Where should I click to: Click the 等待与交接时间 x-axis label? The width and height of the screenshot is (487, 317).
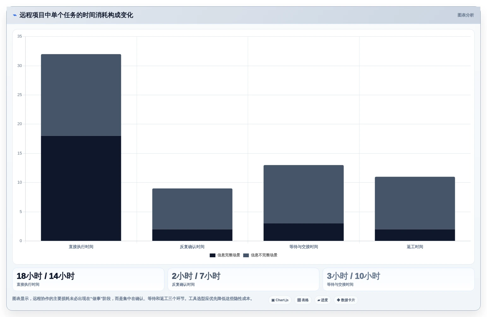pos(304,247)
